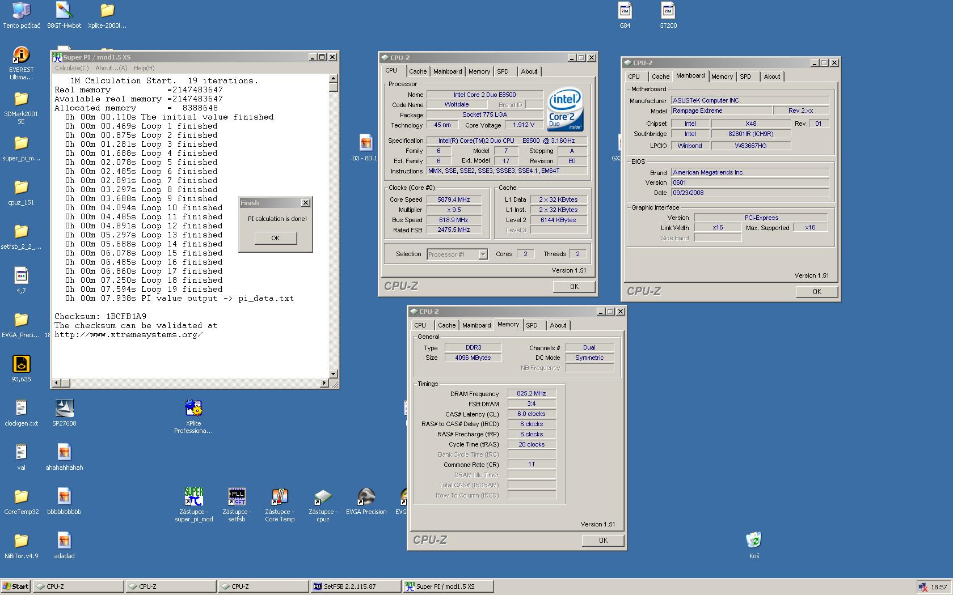Switch to Super PI taskbar item
953x595 pixels.
[448, 586]
